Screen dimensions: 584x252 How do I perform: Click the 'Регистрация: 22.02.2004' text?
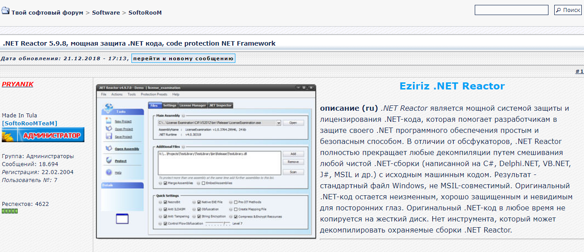(x=38, y=172)
